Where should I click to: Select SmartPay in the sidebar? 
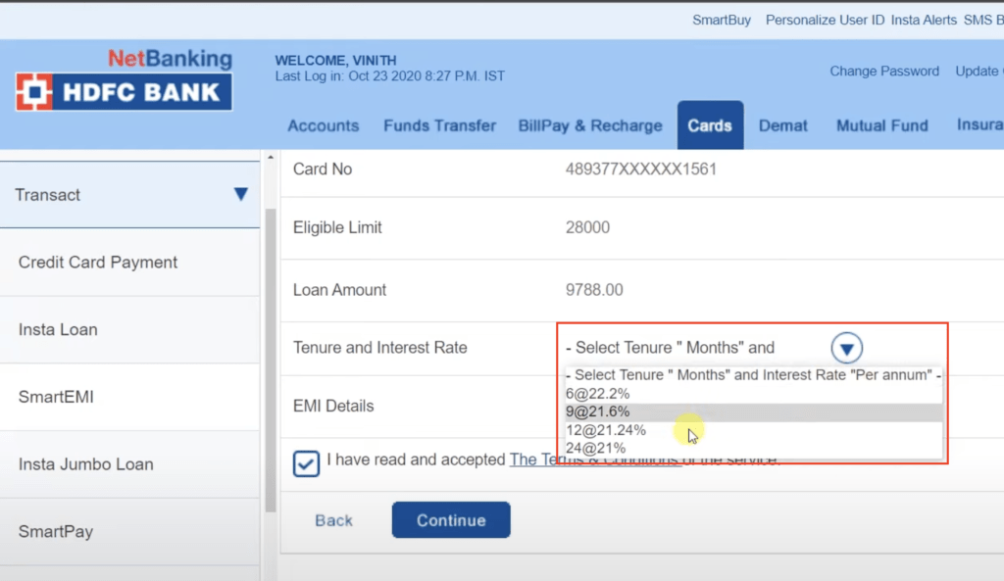(x=130, y=531)
